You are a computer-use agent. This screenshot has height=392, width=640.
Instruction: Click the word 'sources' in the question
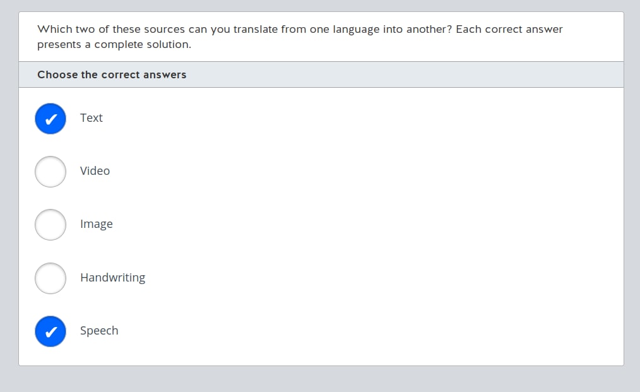click(164, 29)
